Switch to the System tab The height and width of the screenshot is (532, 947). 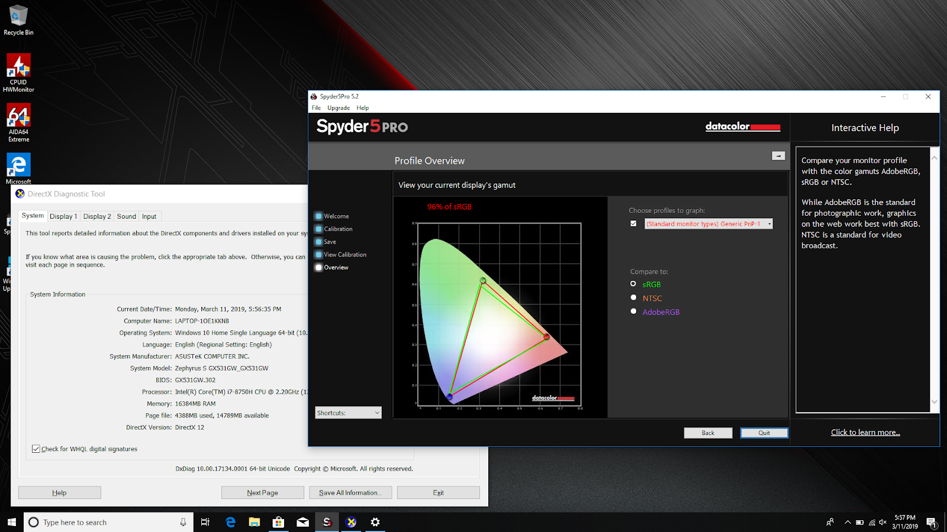[33, 216]
